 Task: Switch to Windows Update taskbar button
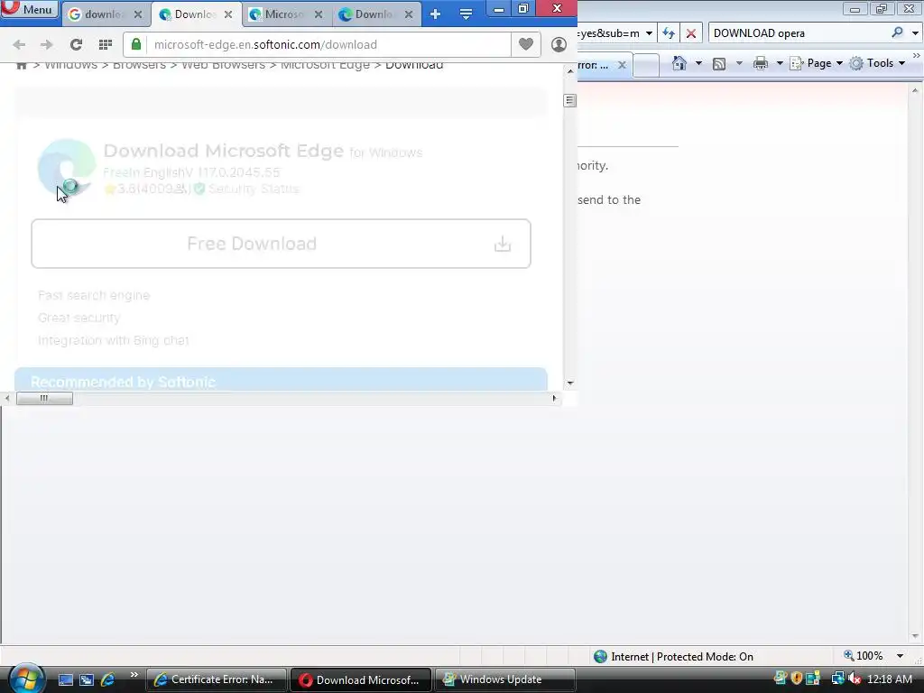coord(505,679)
